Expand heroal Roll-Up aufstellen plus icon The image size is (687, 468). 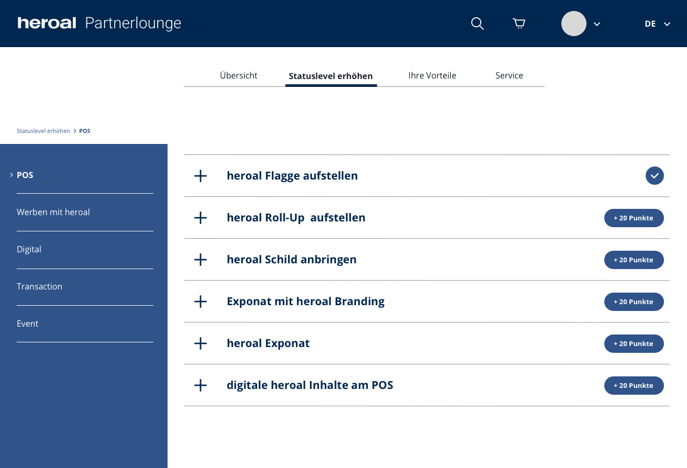[x=201, y=218]
